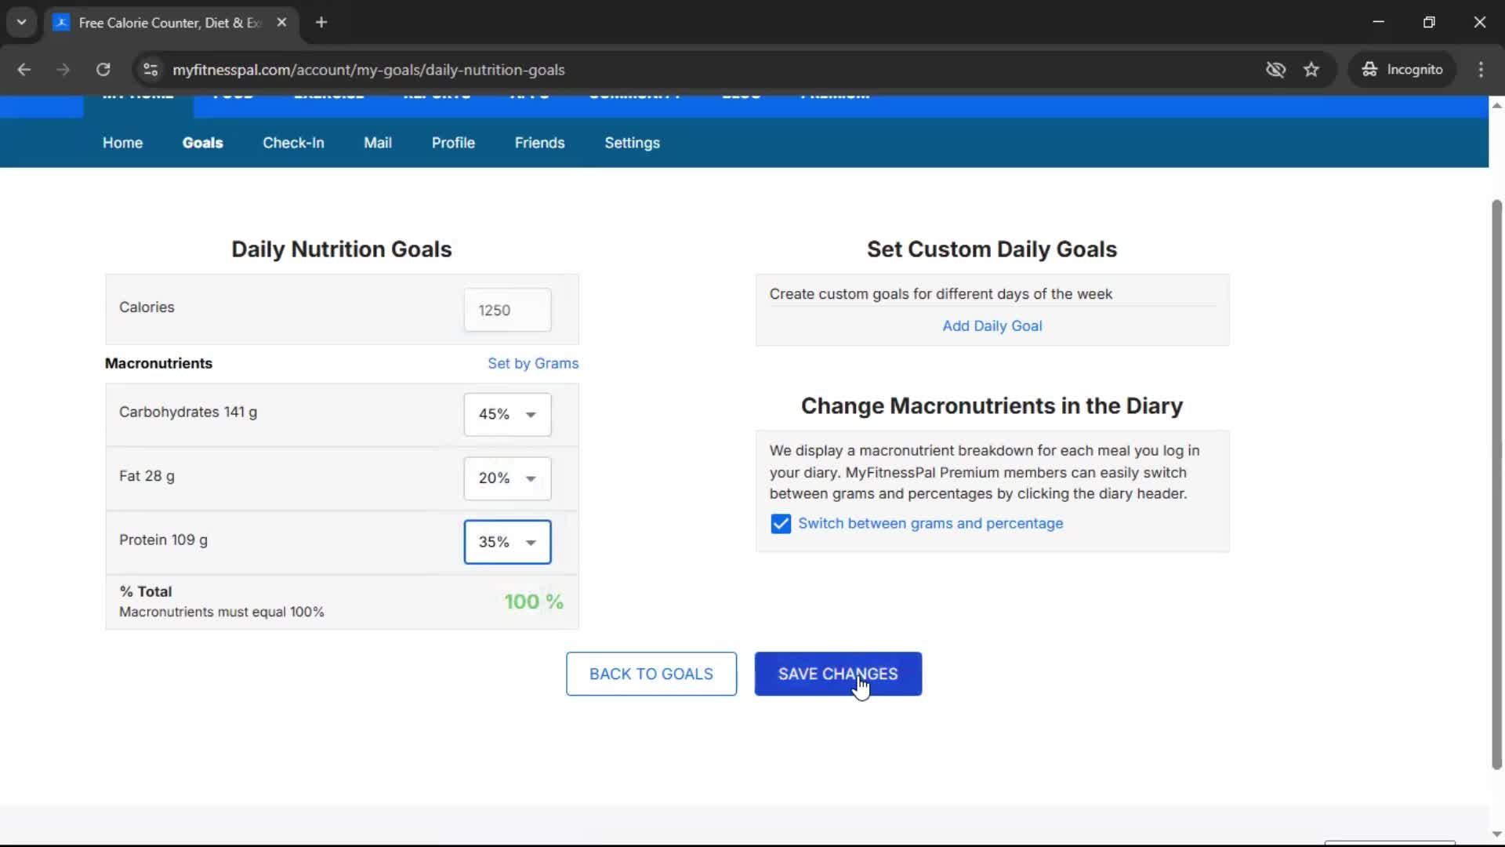This screenshot has height=847, width=1505.
Task: Toggle Switch between grams and percentage checkbox
Action: coord(780,523)
